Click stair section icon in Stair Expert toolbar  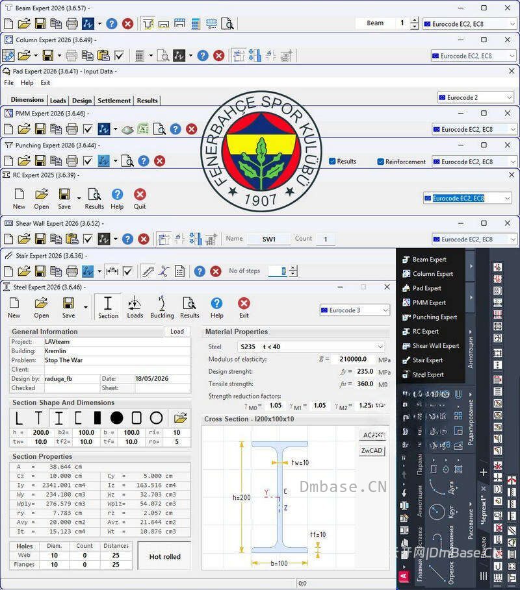pos(148,271)
